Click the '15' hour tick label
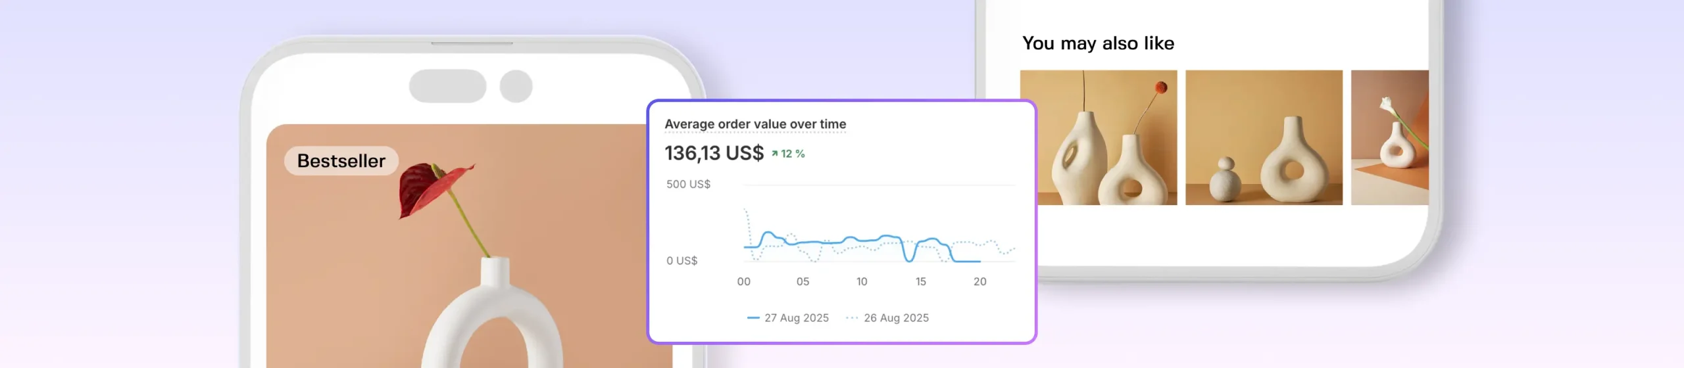Image resolution: width=1684 pixels, height=368 pixels. coord(920,282)
